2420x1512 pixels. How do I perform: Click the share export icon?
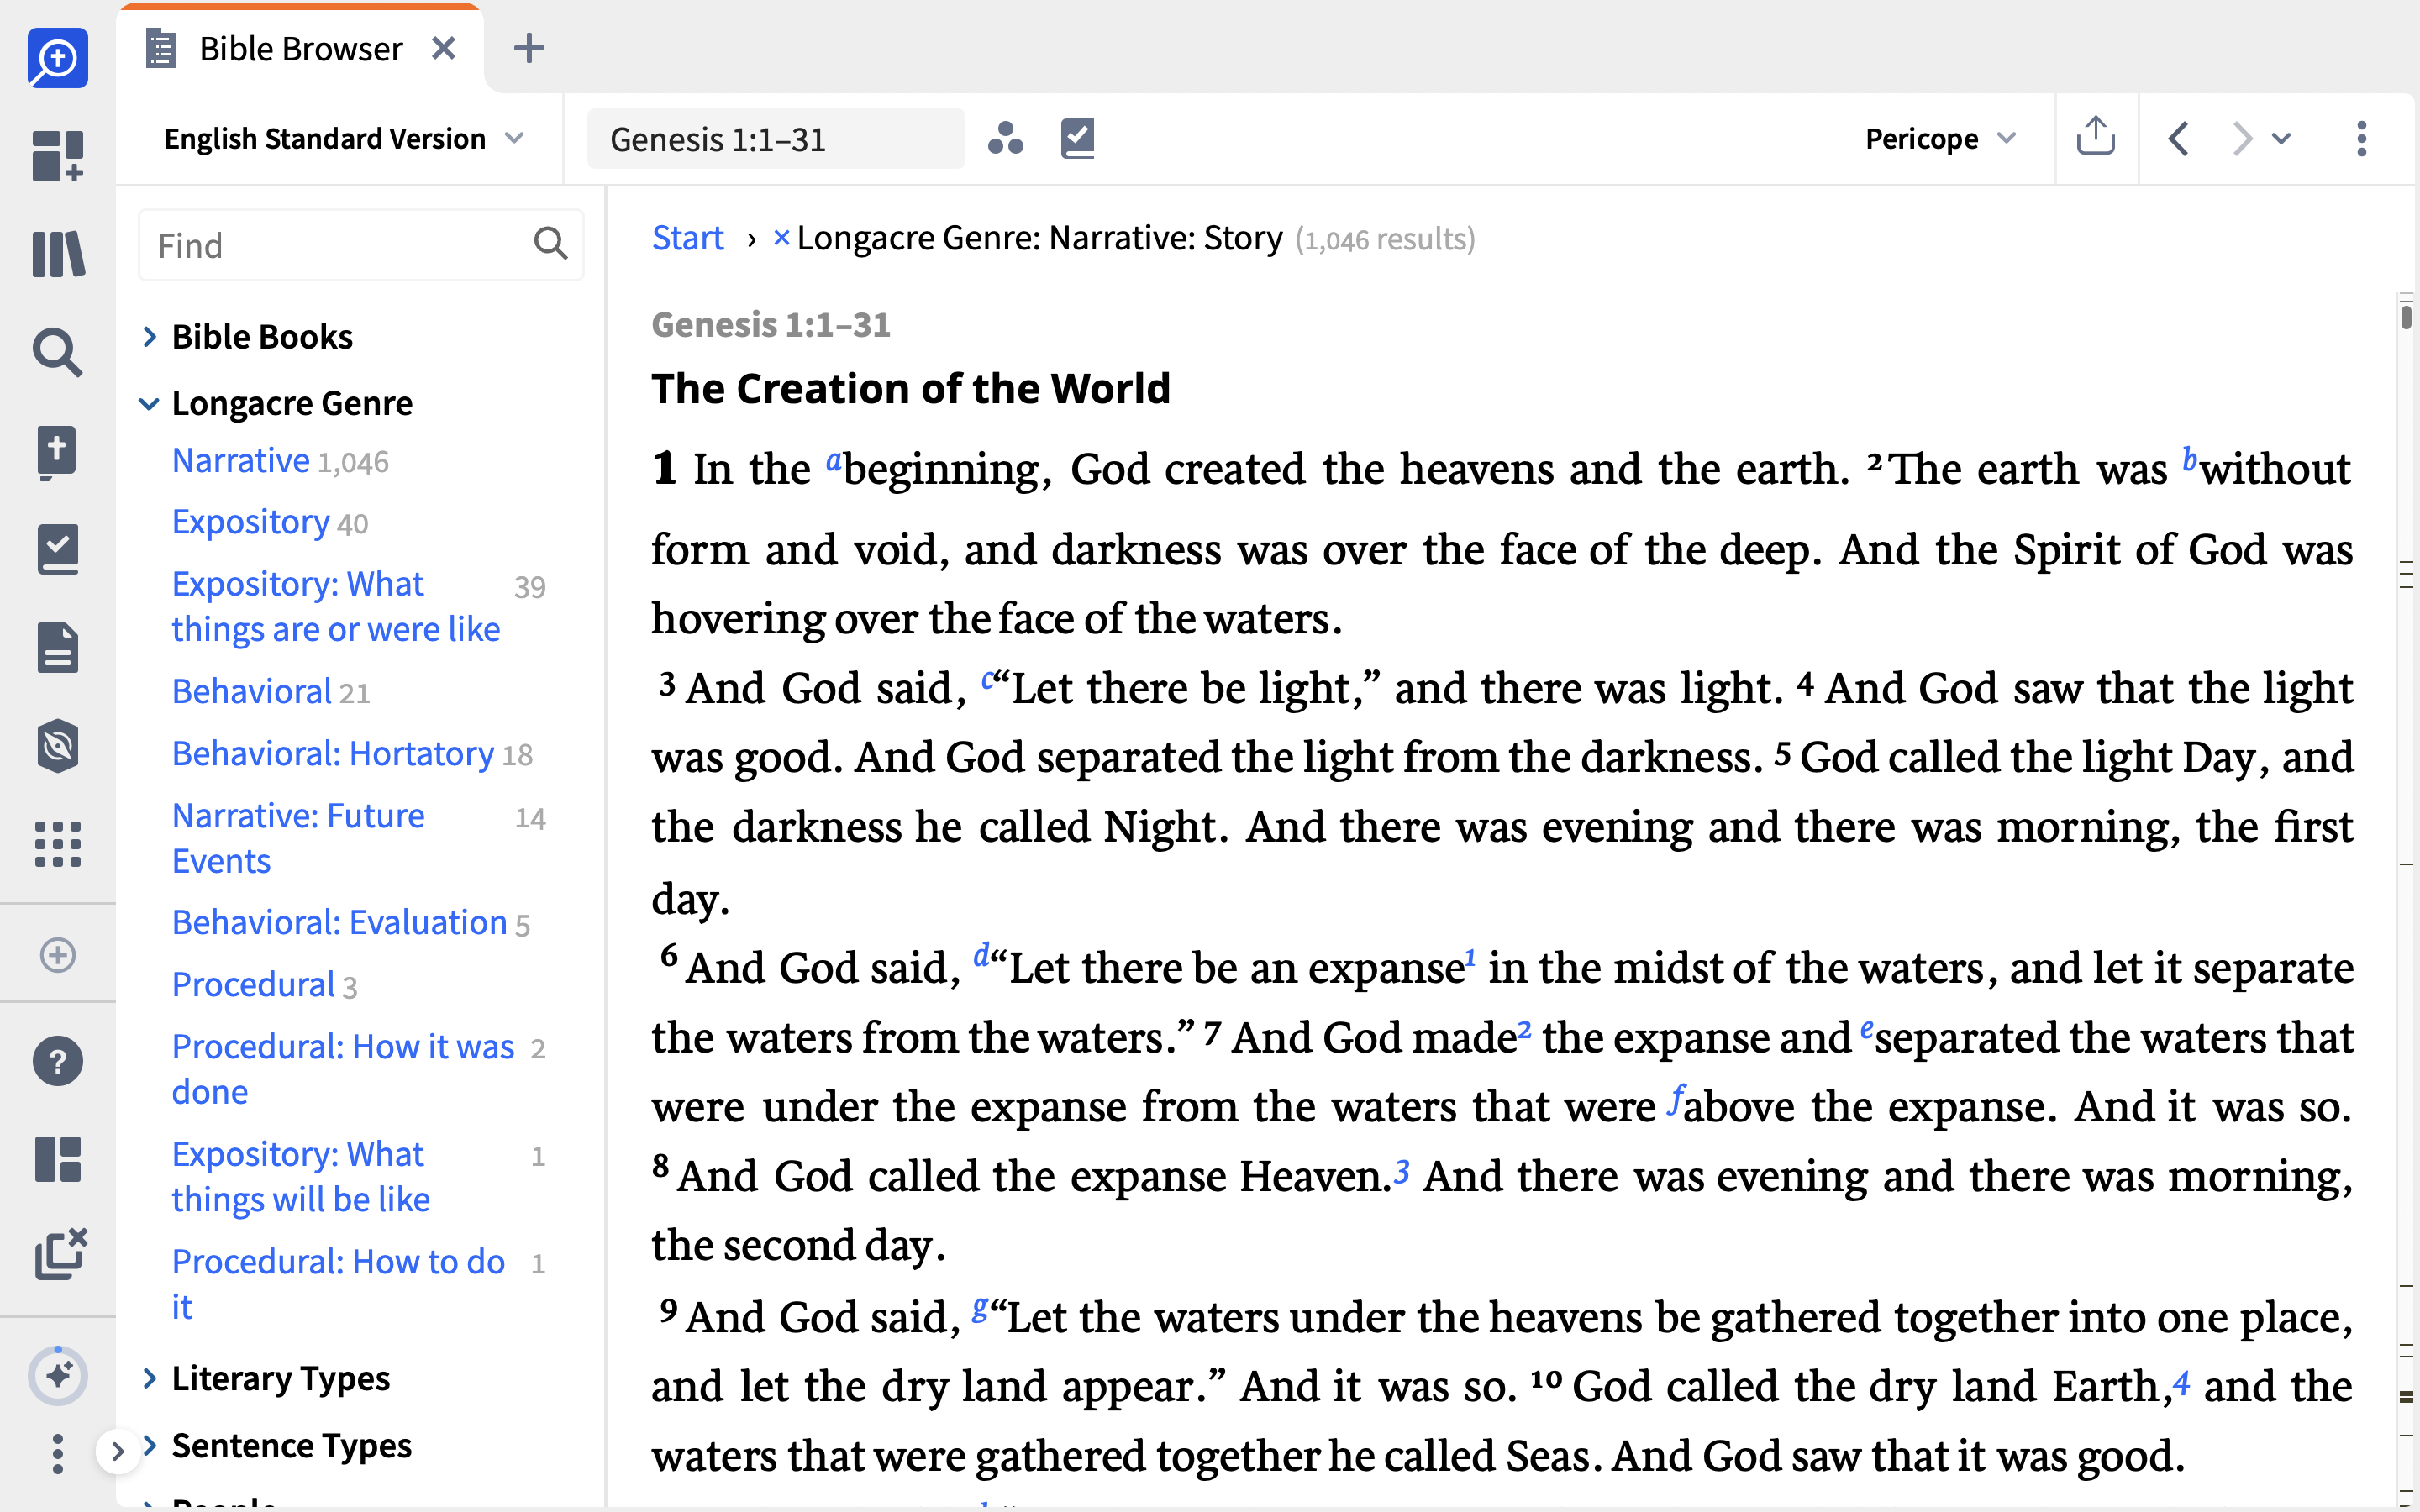[x=2095, y=136]
